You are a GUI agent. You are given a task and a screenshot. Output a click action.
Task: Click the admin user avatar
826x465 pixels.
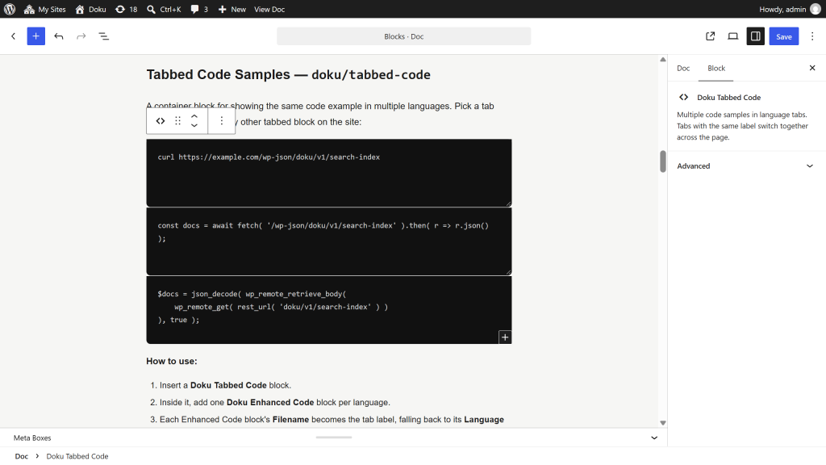click(815, 9)
